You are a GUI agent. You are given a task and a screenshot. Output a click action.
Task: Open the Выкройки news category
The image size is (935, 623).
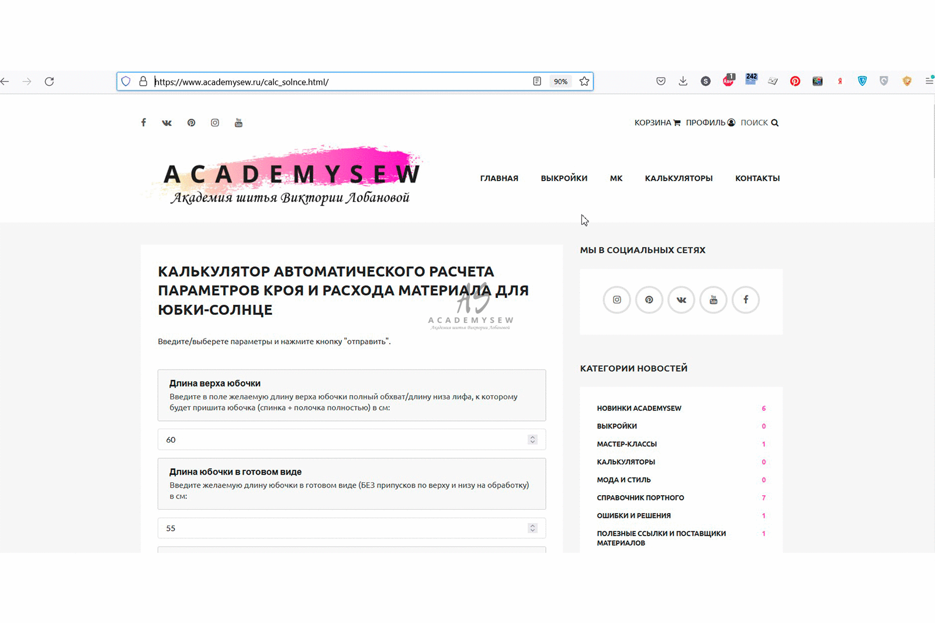click(617, 426)
